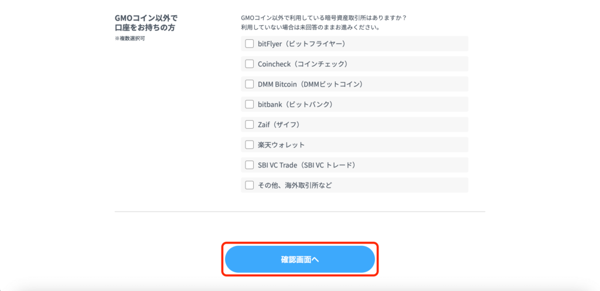Click the Zaif（ザイフ）label text

point(279,124)
